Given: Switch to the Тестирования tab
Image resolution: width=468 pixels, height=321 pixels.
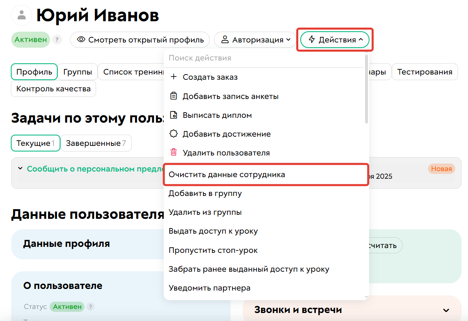Looking at the screenshot, I should tap(425, 72).
